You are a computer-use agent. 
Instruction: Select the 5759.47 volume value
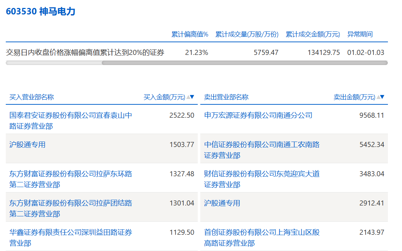click(x=266, y=52)
